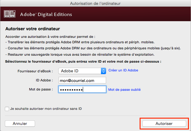Screen dimensions: 191x131
Task: Open the Créer un ID Adobe link
Action: click(x=123, y=70)
